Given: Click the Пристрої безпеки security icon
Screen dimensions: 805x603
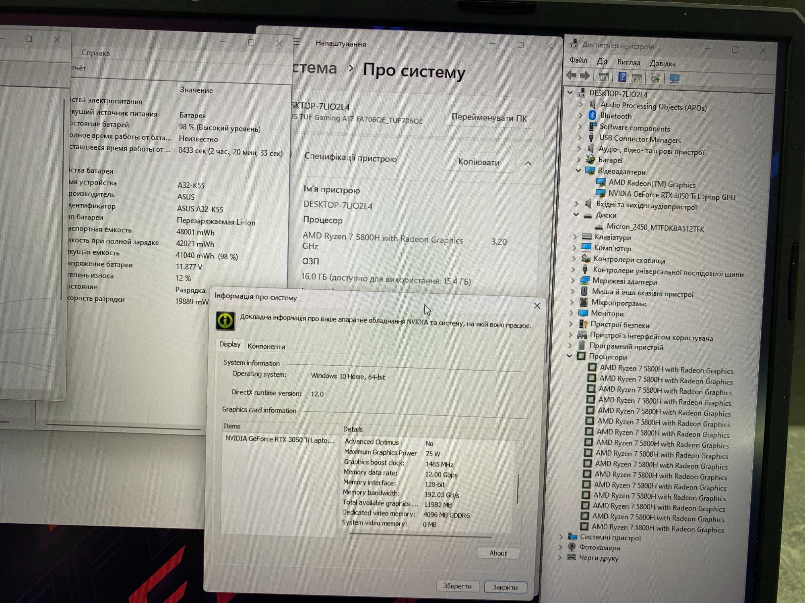Looking at the screenshot, I should pyautogui.click(x=583, y=324).
